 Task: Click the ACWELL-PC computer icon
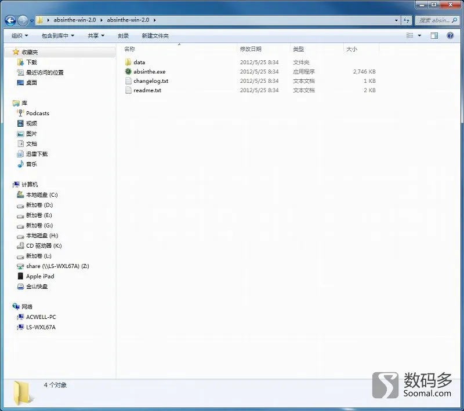click(20, 317)
